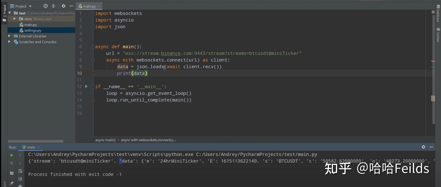Open the Project view dropdown
The image size is (441, 187).
(21, 6)
